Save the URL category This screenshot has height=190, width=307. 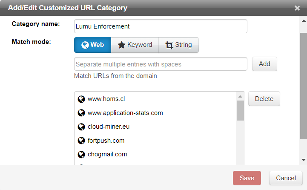coord(247,178)
